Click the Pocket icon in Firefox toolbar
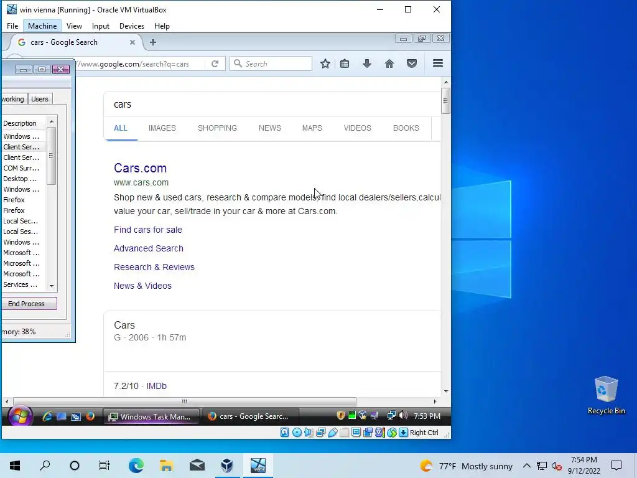This screenshot has height=478, width=637. point(412,63)
